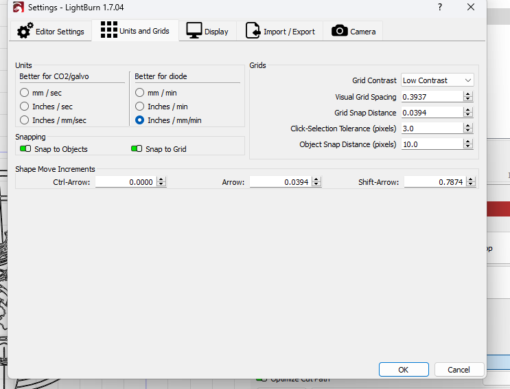Open the Editor Settings tab
The width and height of the screenshot is (510, 389).
[50, 32]
